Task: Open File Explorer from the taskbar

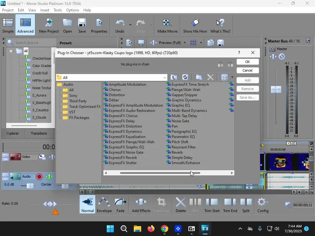Action: click(x=138, y=229)
